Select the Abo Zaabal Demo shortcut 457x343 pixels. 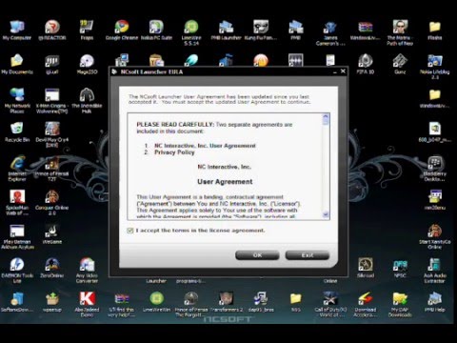click(87, 304)
